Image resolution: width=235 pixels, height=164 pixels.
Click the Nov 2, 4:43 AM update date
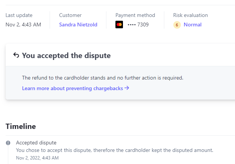point(23,25)
